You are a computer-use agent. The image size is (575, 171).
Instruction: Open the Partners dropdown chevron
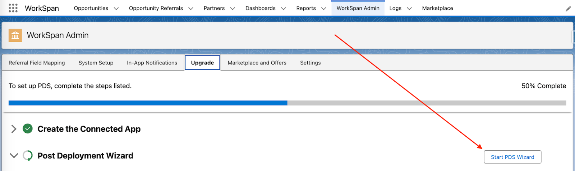[x=233, y=9]
